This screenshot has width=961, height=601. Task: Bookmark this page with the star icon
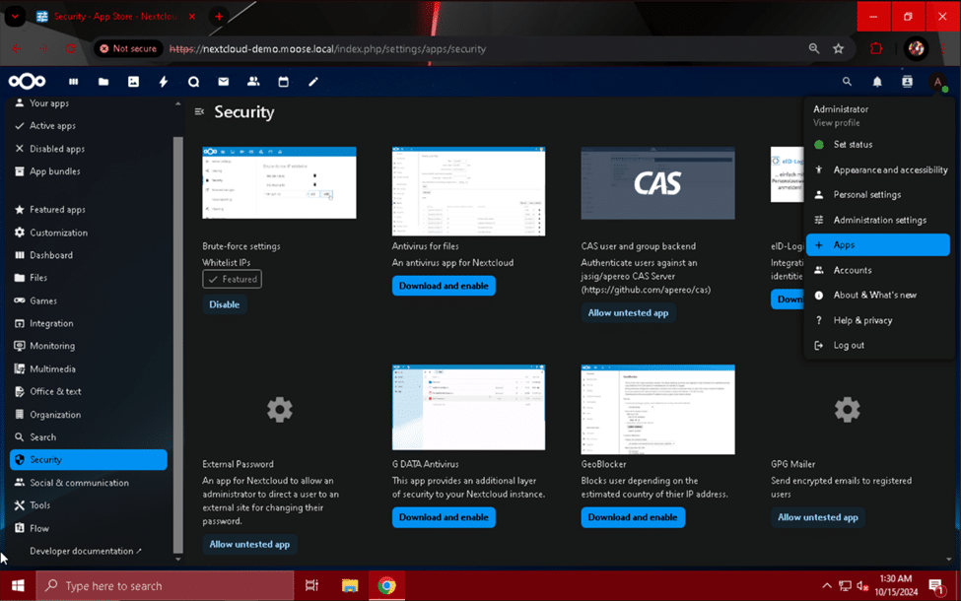click(839, 48)
